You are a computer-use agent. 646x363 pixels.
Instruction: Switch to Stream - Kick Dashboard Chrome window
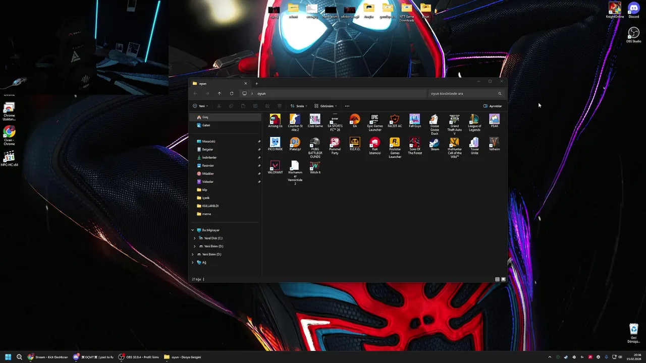(x=48, y=357)
